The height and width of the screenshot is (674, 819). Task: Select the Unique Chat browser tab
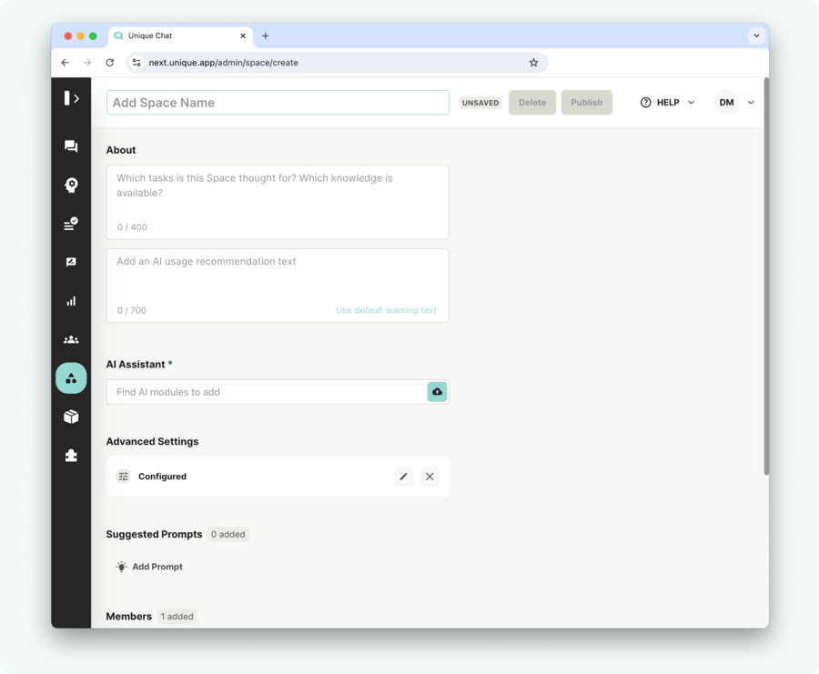coord(179,36)
